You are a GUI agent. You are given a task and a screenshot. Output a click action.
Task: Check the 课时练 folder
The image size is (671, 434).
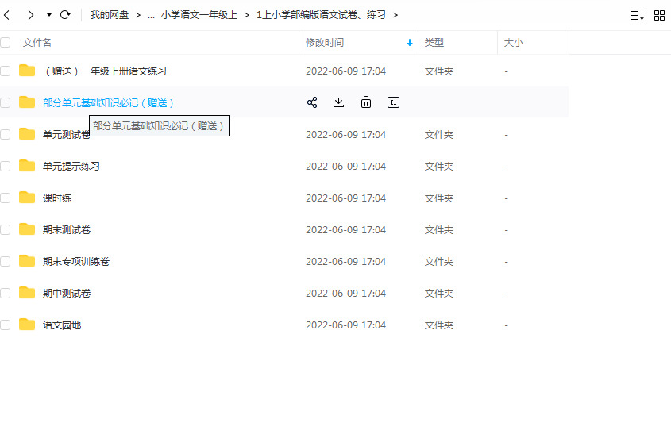(x=5, y=198)
